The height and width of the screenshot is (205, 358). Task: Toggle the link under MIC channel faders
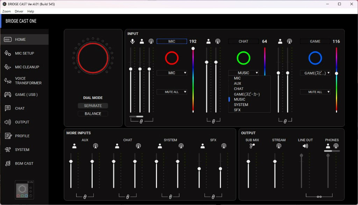click(141, 121)
